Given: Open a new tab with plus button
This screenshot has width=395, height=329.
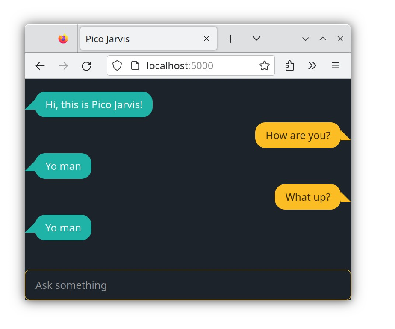Looking at the screenshot, I should pos(230,39).
